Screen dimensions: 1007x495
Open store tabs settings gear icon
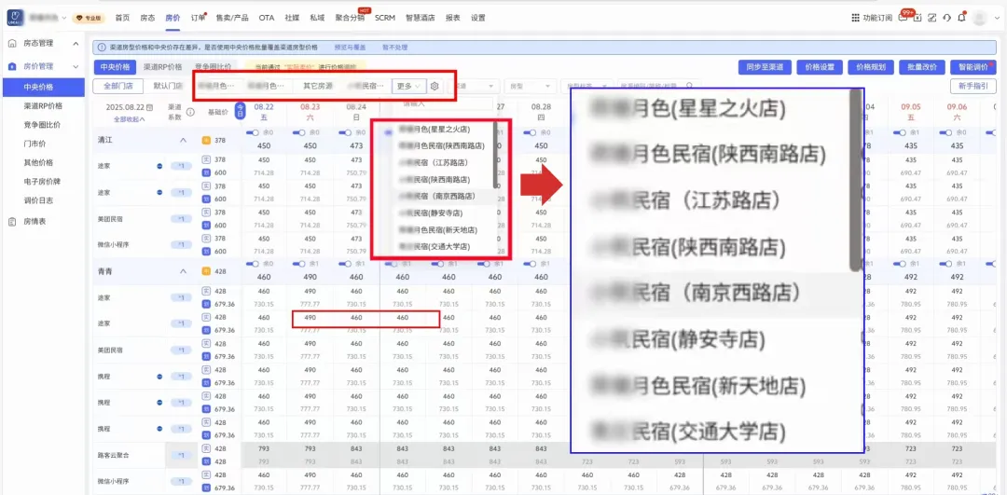[435, 86]
